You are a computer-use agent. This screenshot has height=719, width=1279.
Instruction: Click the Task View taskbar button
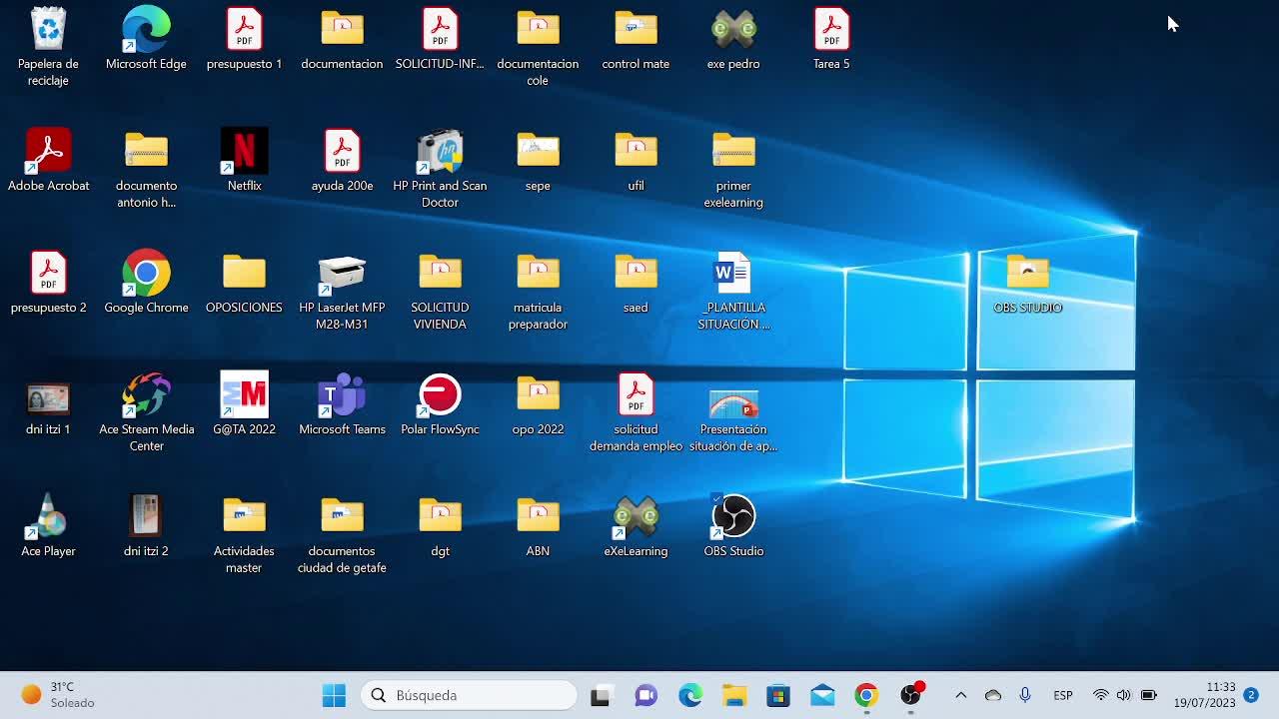point(601,695)
